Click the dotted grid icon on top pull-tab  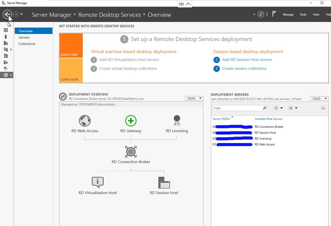click(x=182, y=4)
